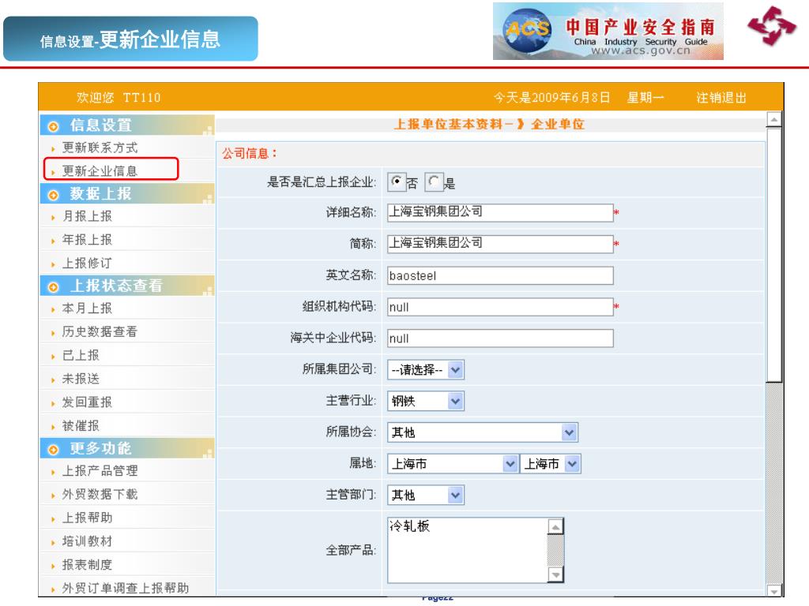Screen dimensions: 809x606
Task: Select the 否 radio button
Action: pos(397,181)
